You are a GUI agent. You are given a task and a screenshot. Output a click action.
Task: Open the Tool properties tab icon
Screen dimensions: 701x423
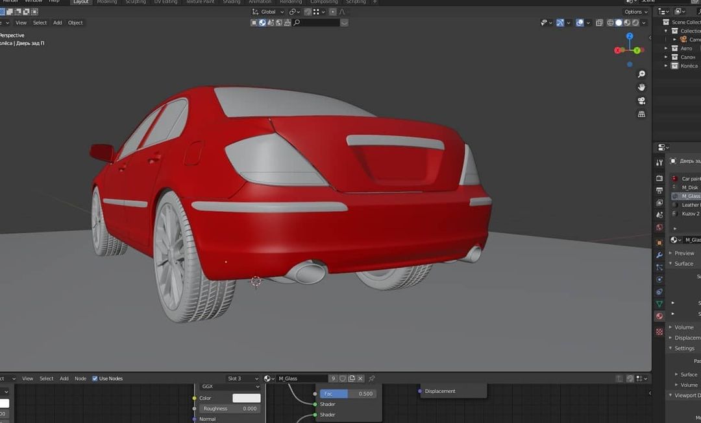click(x=659, y=163)
